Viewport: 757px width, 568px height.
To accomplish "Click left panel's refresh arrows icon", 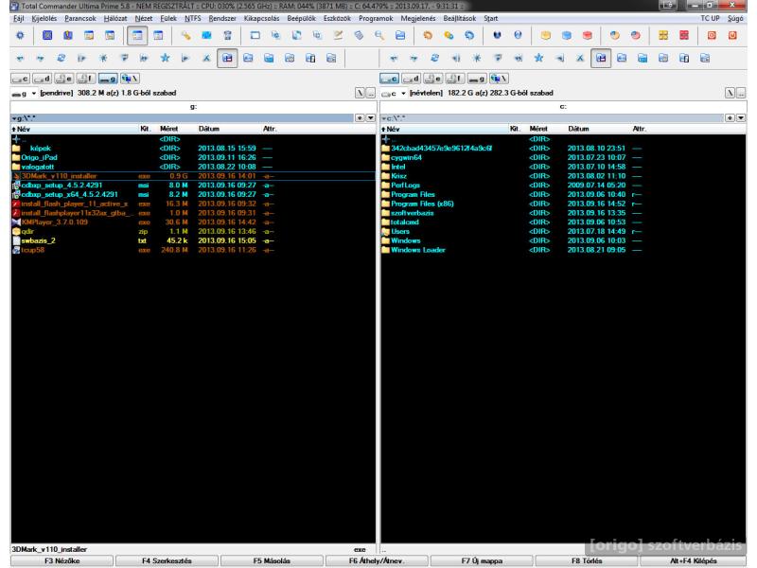I will pyautogui.click(x=61, y=59).
